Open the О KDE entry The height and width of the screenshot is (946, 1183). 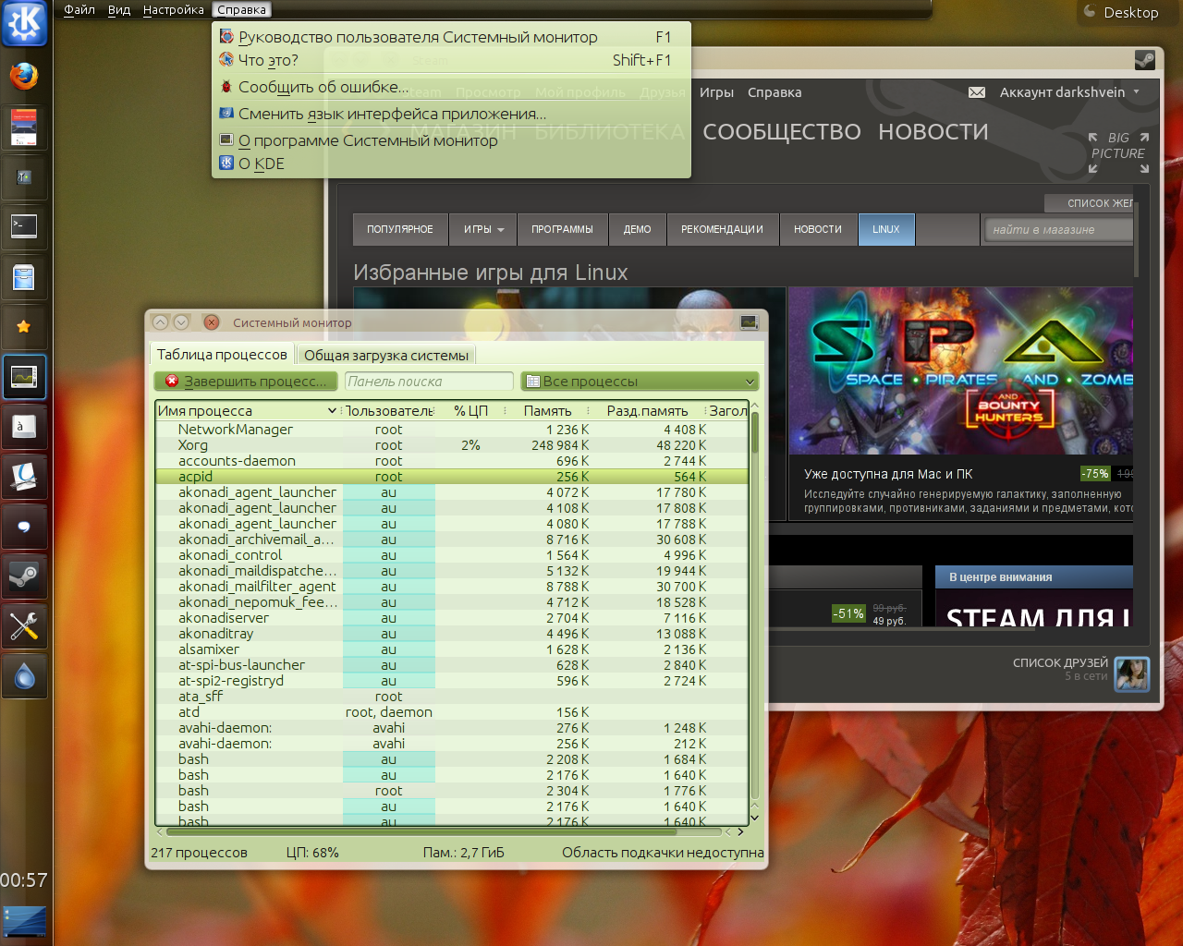pyautogui.click(x=451, y=164)
